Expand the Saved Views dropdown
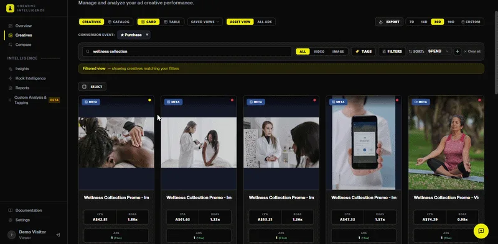Screen dimensions: 498x244 [205, 22]
